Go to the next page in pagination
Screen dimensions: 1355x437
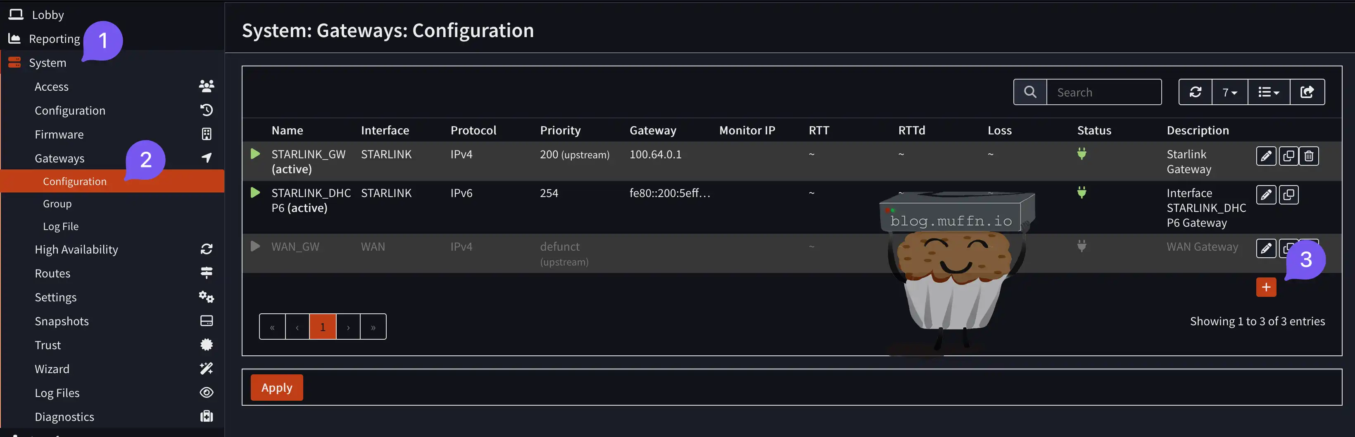point(348,327)
